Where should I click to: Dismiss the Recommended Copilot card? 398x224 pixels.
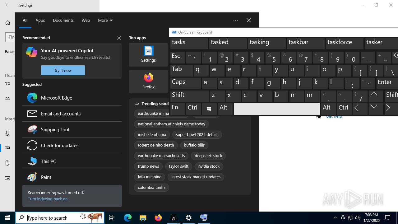119,38
